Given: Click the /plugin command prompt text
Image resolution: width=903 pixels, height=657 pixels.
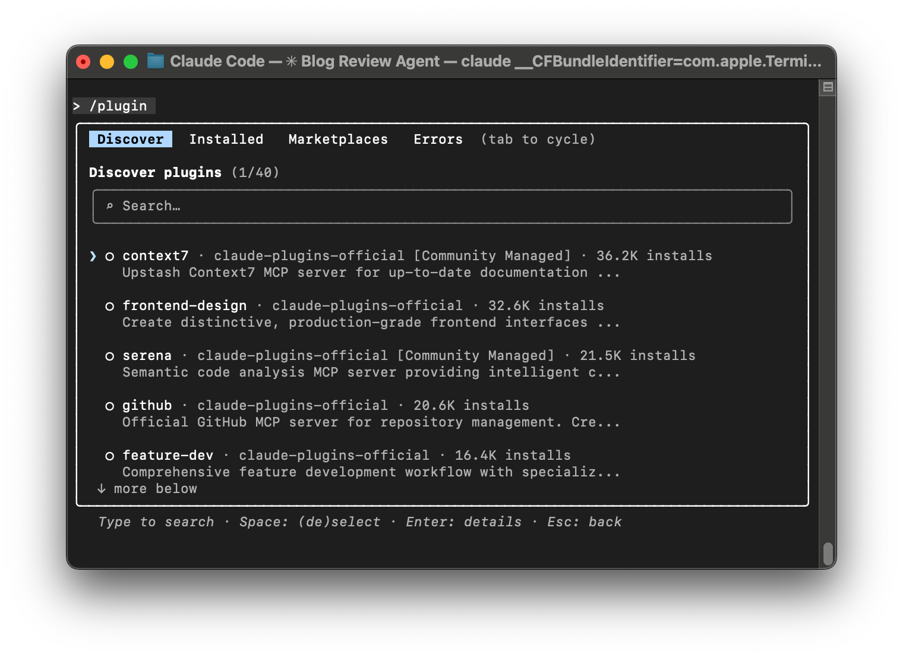Looking at the screenshot, I should click(x=118, y=105).
